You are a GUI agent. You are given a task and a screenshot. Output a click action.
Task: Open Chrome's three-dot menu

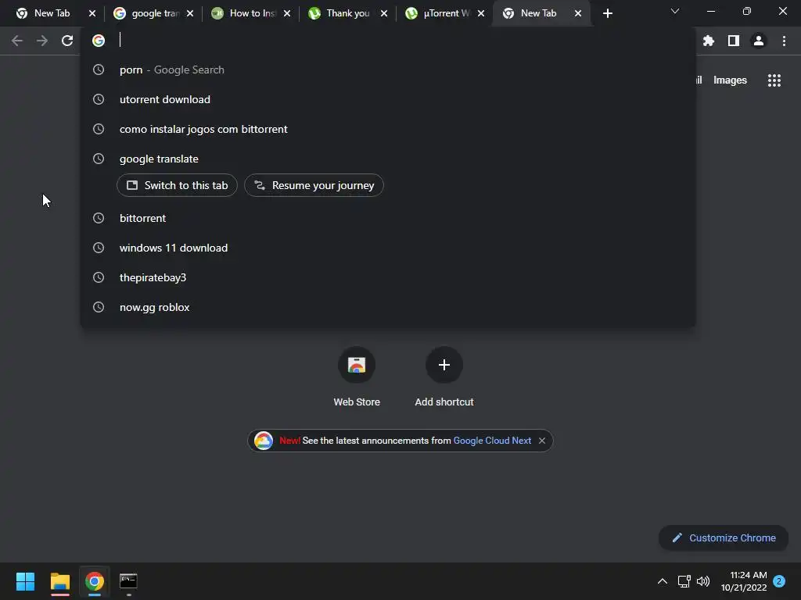click(784, 41)
